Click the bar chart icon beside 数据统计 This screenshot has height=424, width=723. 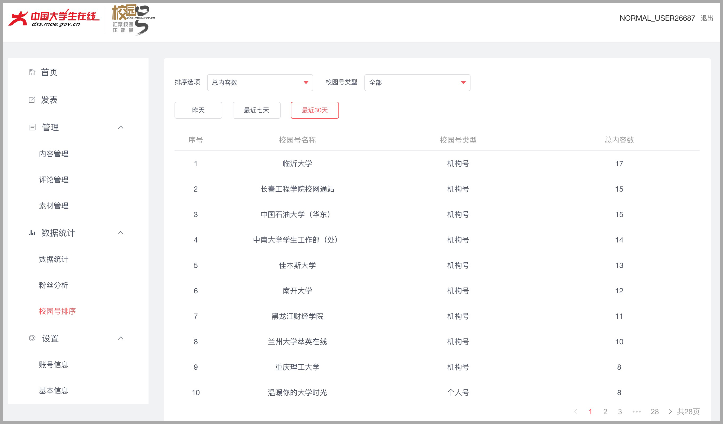tap(32, 233)
